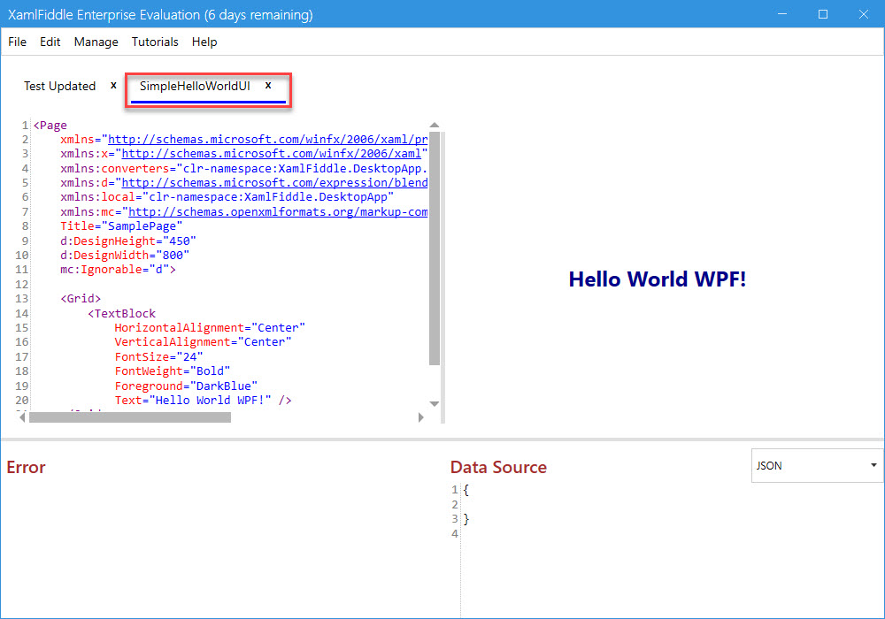The height and width of the screenshot is (619, 885).
Task: Open the expression blend schema link
Action: point(275,183)
